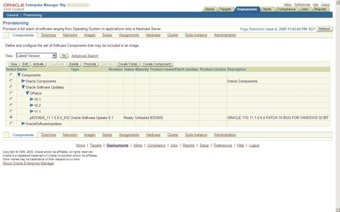Screen dimensions: 340x212
Task: Select the 11.1 row radio button
Action: (11, 111)
